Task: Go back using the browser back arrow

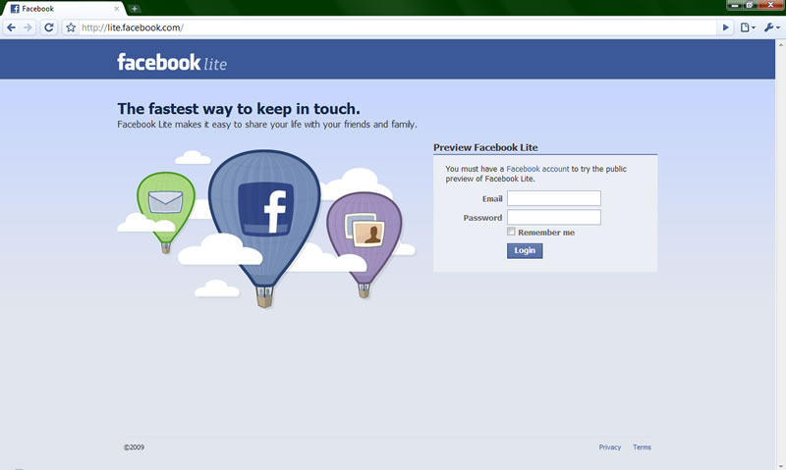Action: click(12, 27)
